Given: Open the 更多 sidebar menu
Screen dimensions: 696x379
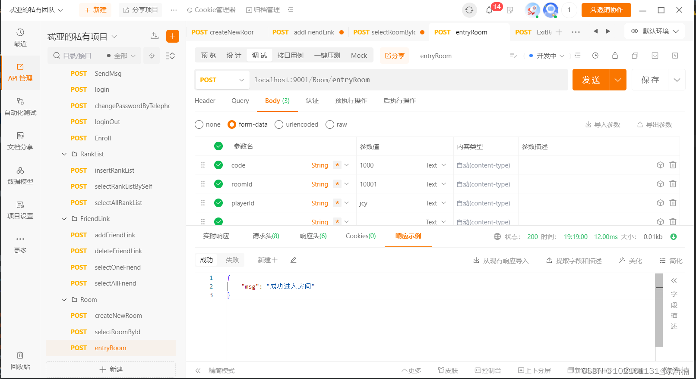Looking at the screenshot, I should tap(20, 244).
